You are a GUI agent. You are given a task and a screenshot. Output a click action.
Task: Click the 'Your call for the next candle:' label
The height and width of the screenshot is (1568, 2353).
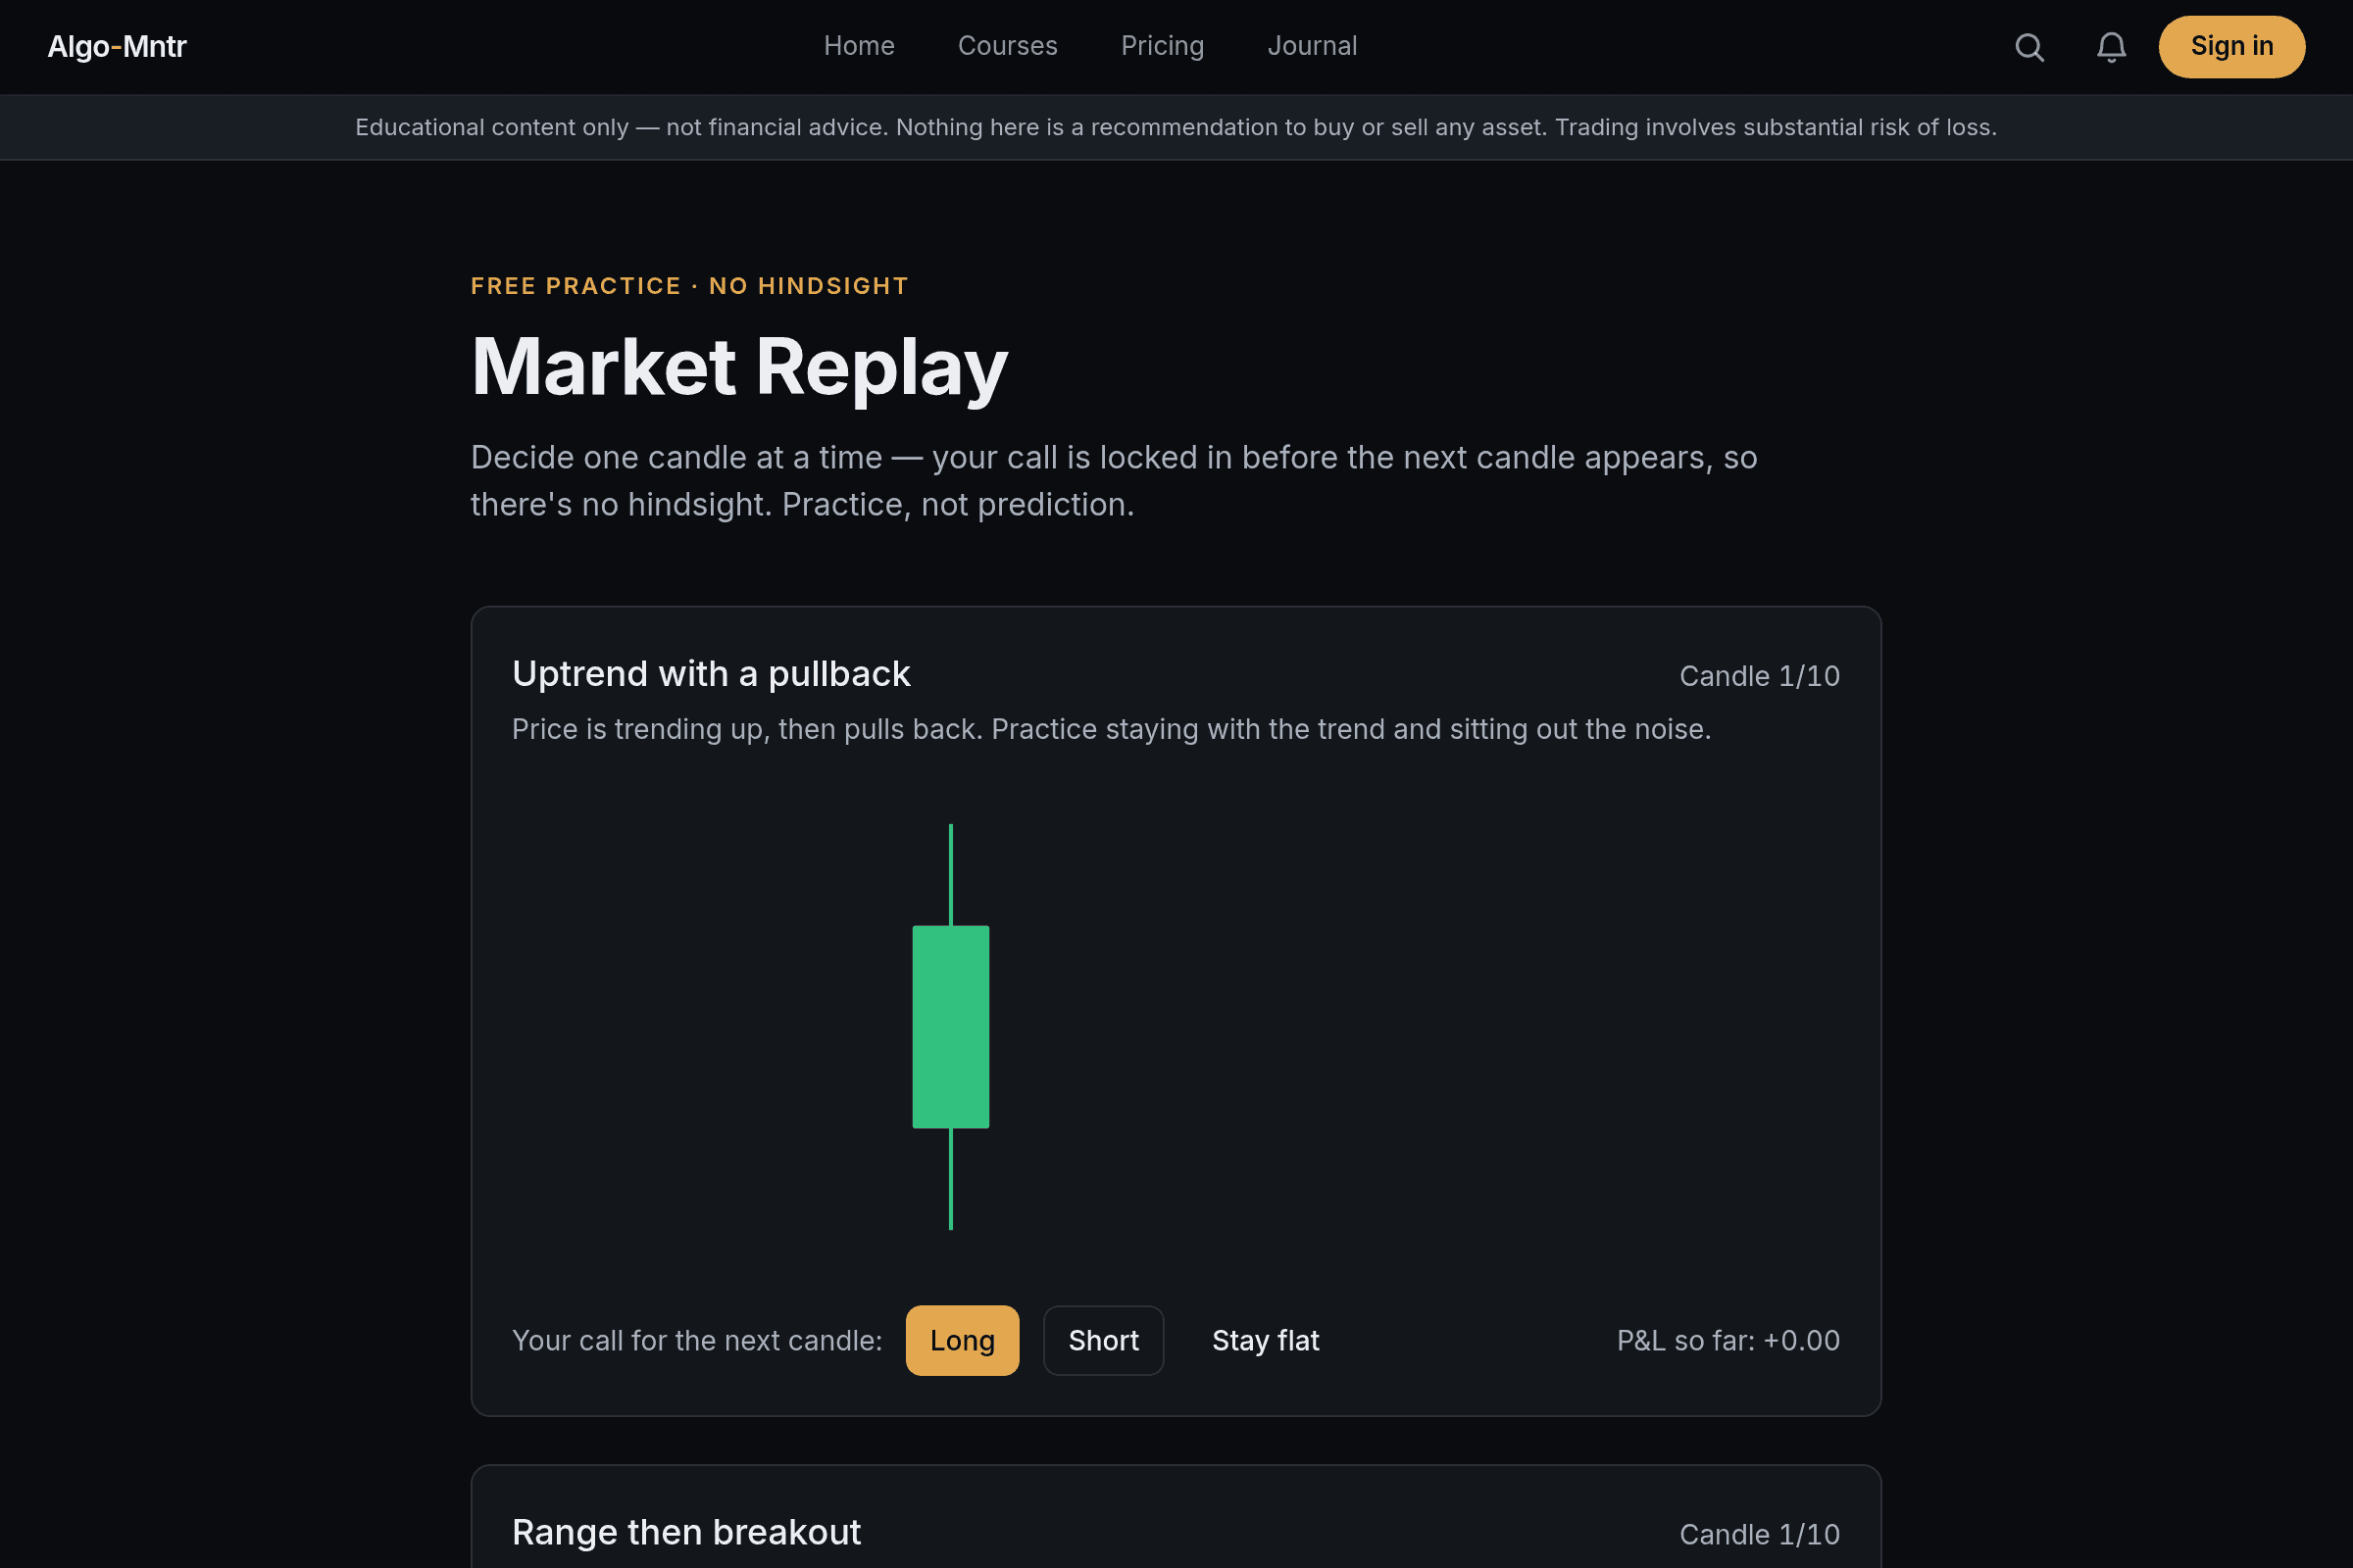point(697,1341)
